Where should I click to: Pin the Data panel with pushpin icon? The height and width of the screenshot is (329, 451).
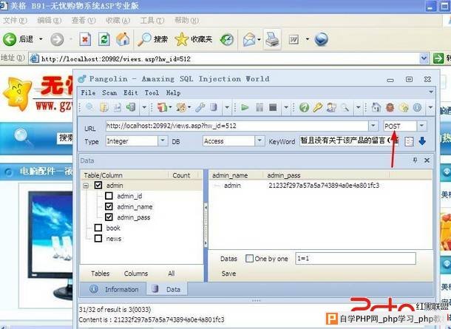[x=415, y=160]
